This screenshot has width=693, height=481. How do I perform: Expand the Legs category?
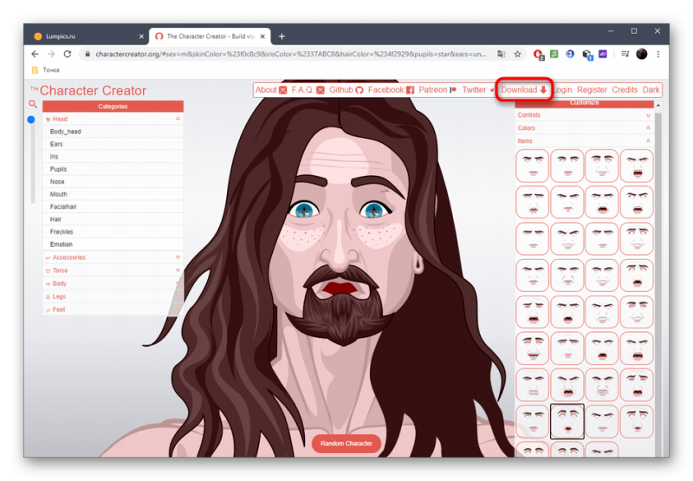click(x=113, y=296)
